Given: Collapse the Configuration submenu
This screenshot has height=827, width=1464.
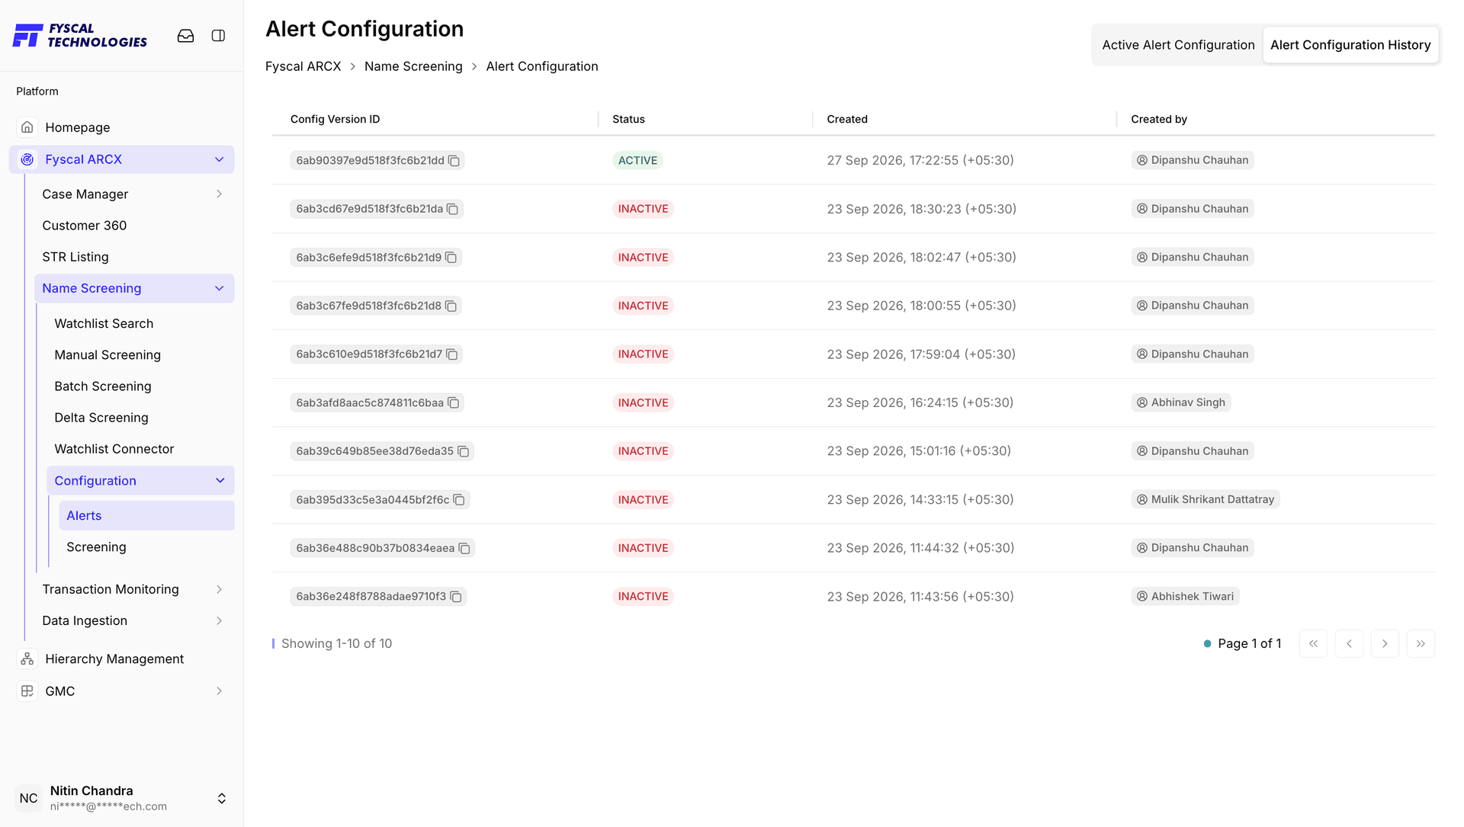Looking at the screenshot, I should coord(220,480).
